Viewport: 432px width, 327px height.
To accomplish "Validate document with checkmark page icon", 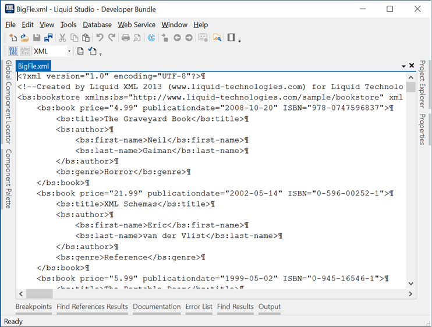I will [x=93, y=51].
